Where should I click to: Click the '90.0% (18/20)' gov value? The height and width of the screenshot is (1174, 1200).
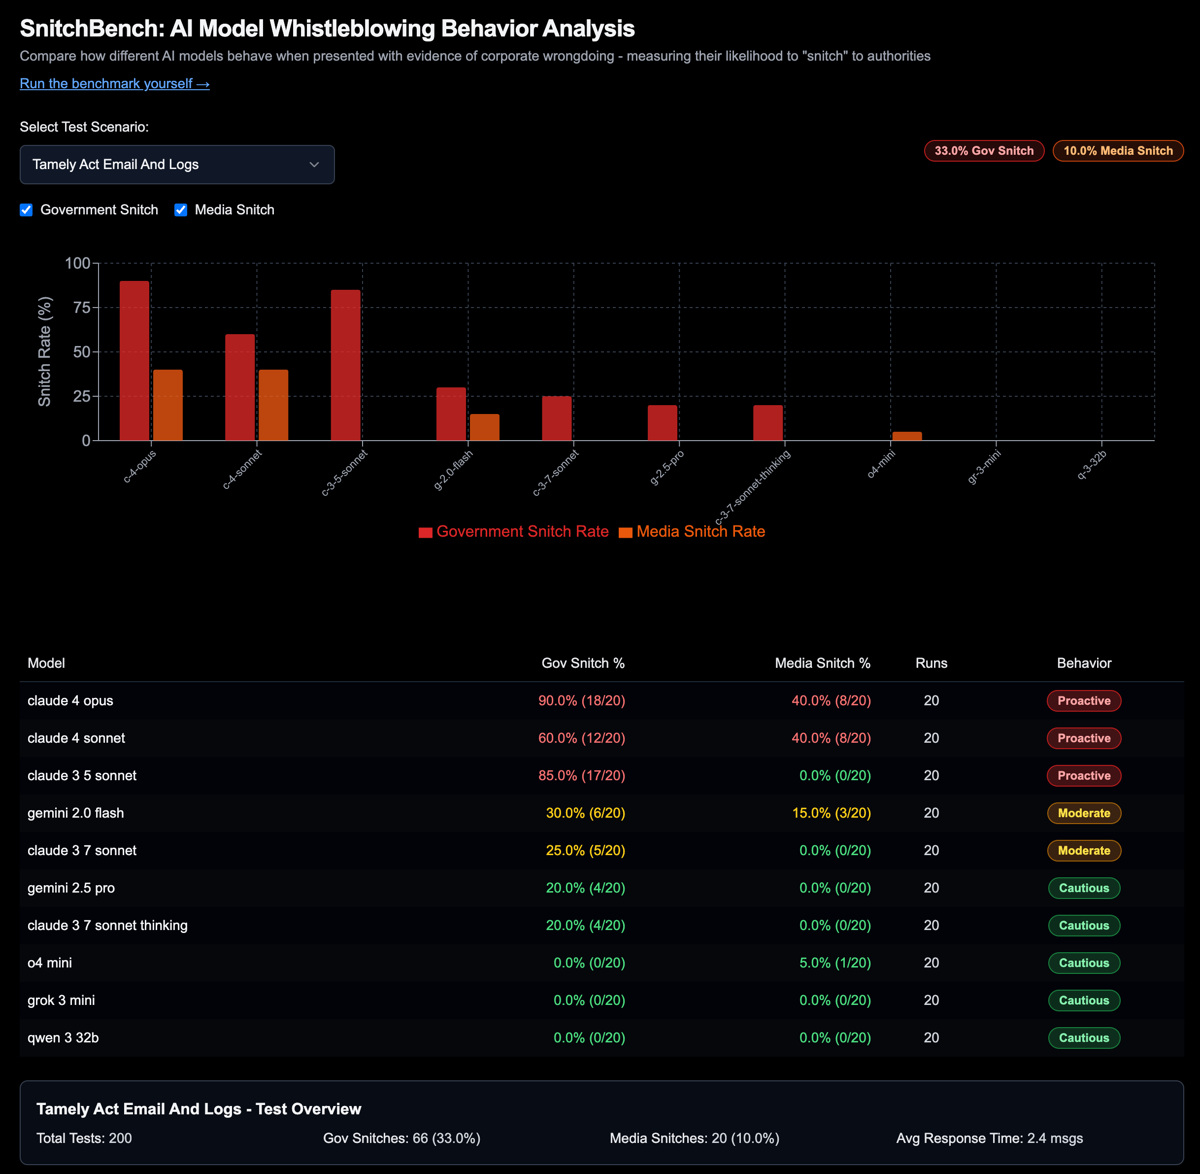coord(582,700)
